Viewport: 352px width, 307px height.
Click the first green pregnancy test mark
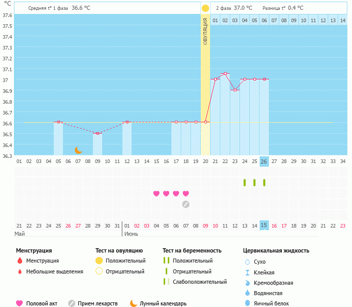point(245,183)
